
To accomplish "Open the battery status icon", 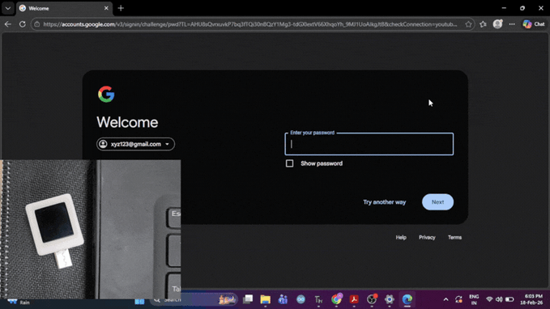I will pyautogui.click(x=509, y=299).
